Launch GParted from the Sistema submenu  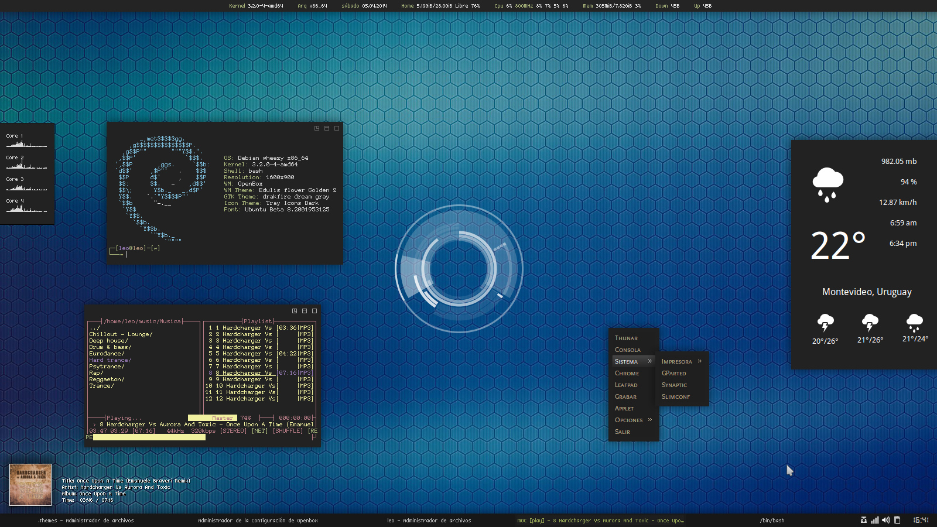pyautogui.click(x=682, y=373)
